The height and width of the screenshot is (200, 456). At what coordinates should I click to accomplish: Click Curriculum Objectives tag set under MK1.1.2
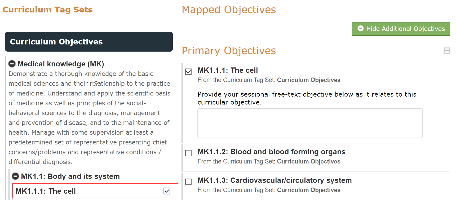click(x=309, y=161)
